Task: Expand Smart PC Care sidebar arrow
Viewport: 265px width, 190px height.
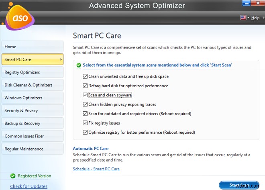Action: coord(61,59)
